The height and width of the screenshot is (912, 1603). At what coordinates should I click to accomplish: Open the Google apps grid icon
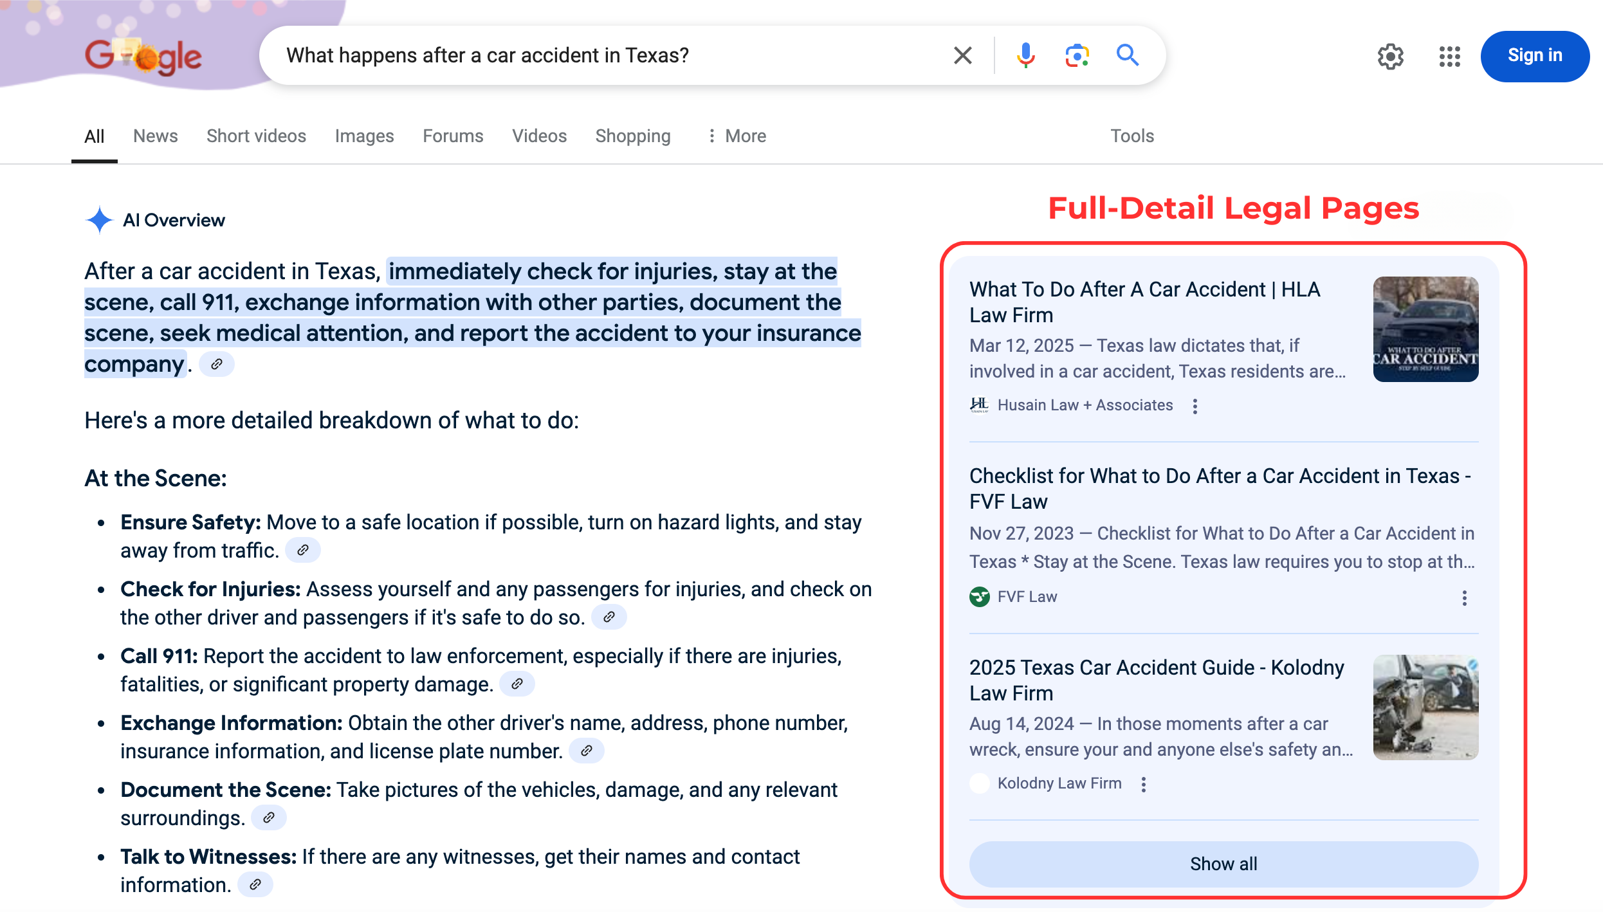click(x=1450, y=57)
